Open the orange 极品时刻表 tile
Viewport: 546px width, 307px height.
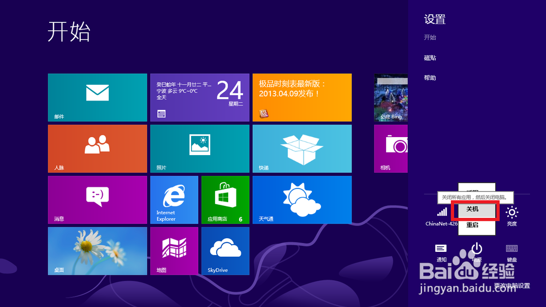pyautogui.click(x=302, y=98)
